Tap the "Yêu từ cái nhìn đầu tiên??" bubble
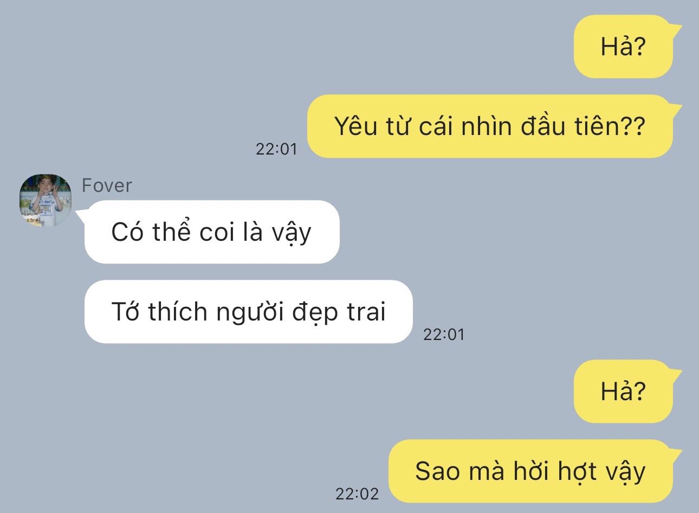This screenshot has width=699, height=513. 490,126
